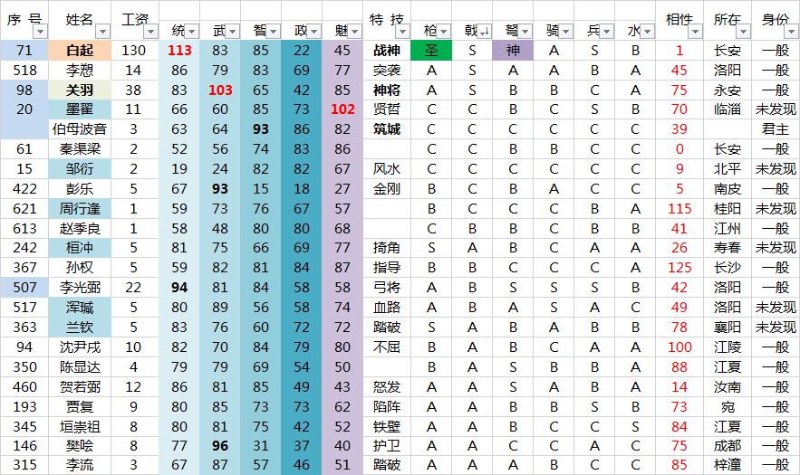Open the 相性 column filter dropdown
The image size is (800, 475).
coord(696,32)
